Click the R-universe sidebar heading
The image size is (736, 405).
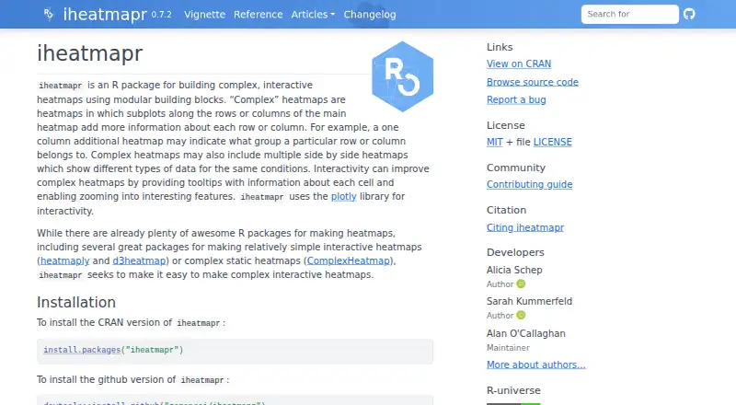(x=513, y=390)
